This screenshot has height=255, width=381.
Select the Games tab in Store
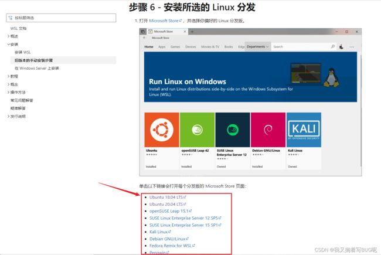point(175,47)
